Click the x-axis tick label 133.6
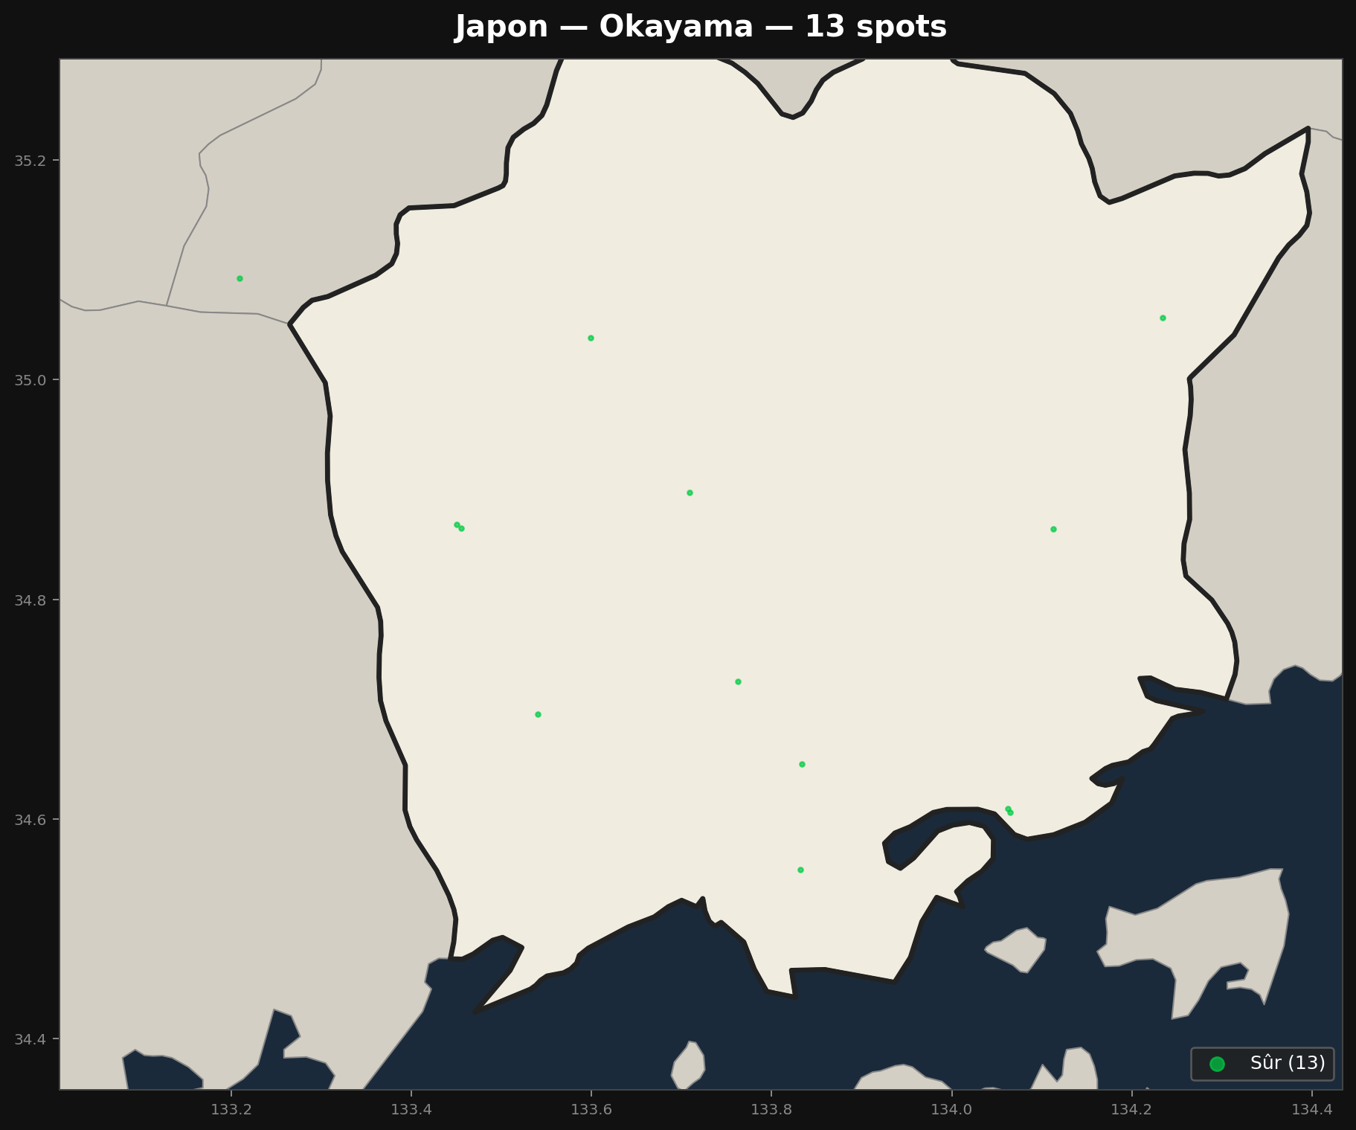The image size is (1356, 1130). [x=591, y=1111]
